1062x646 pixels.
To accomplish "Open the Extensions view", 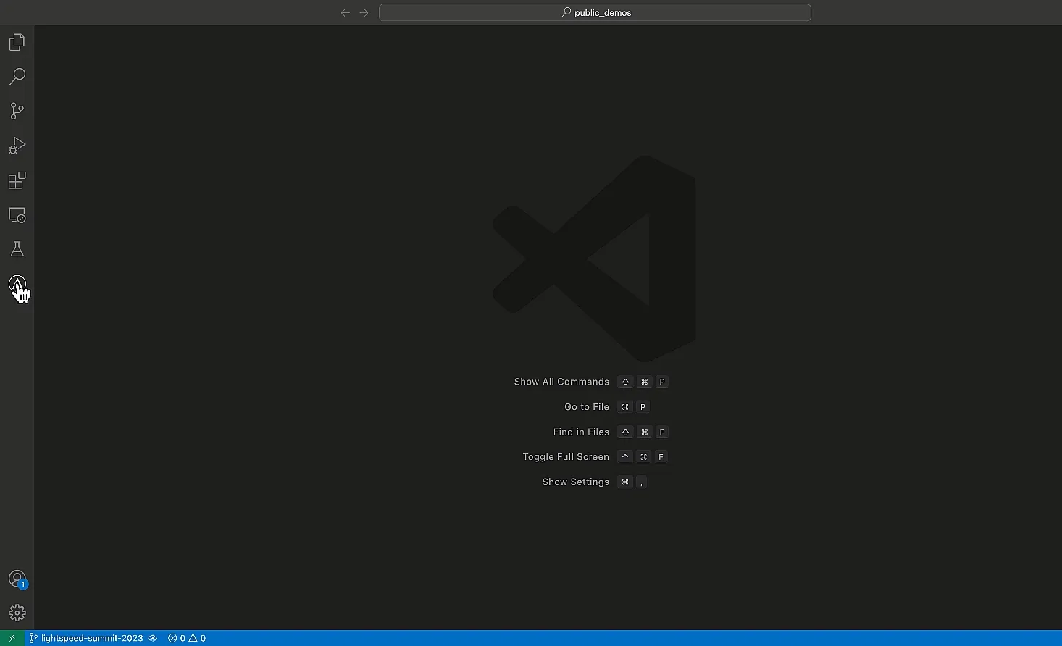I will pos(16,180).
